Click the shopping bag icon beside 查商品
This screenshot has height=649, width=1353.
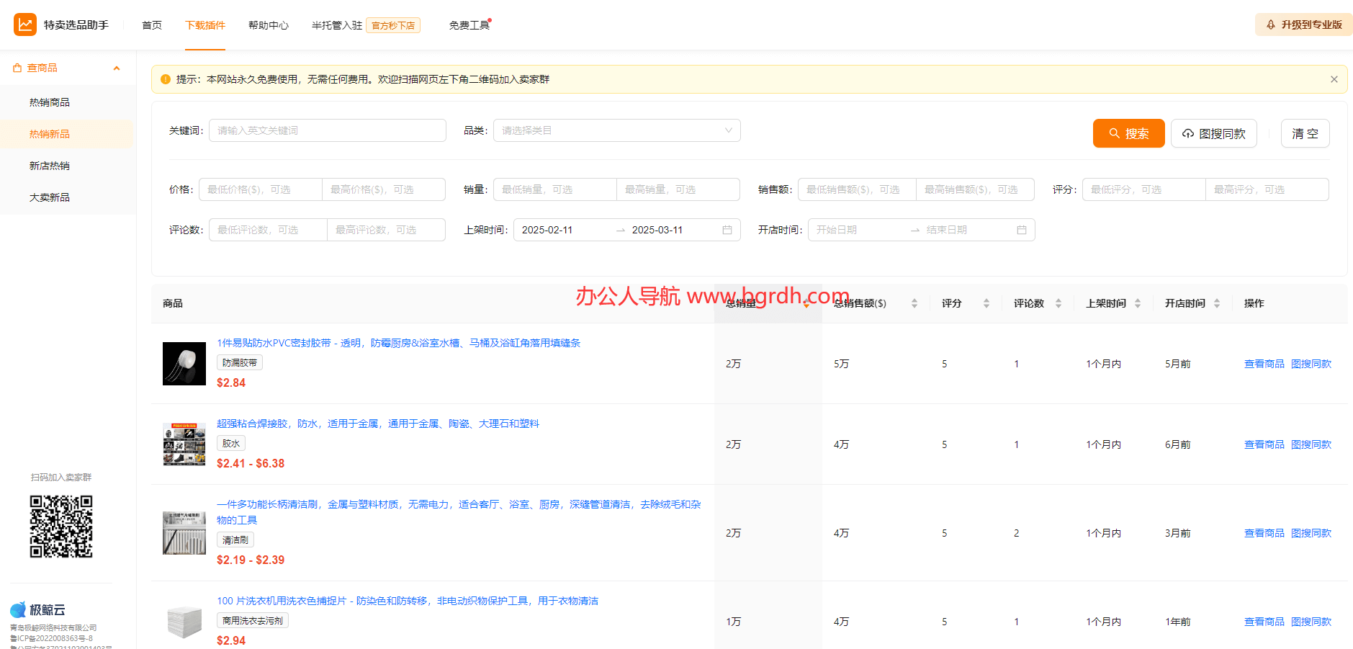point(17,67)
